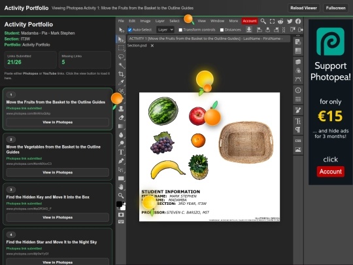Open the Character panel icon
353x265 pixels.
click(298, 121)
